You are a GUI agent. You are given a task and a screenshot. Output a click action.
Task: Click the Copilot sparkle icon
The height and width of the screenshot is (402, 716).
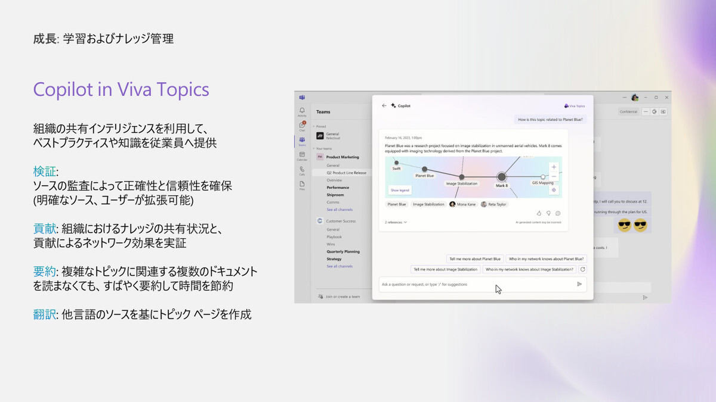click(x=393, y=105)
